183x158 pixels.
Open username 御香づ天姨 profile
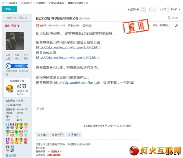(10, 25)
